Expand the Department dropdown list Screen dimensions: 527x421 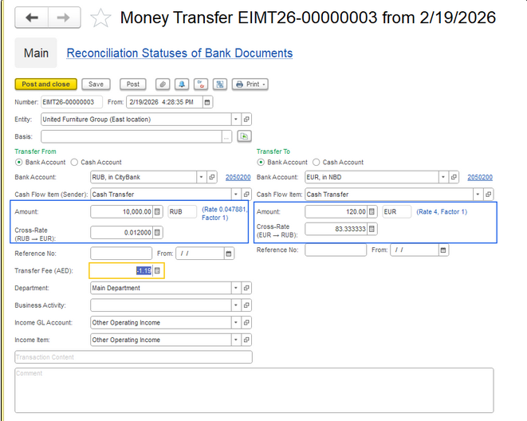[236, 288]
